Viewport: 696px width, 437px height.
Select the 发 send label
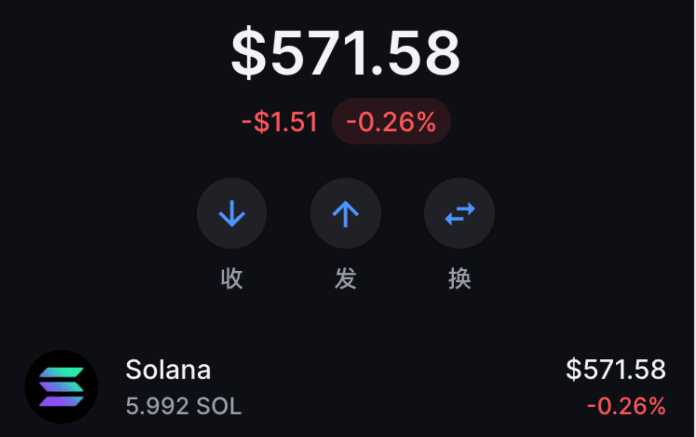[x=345, y=278]
